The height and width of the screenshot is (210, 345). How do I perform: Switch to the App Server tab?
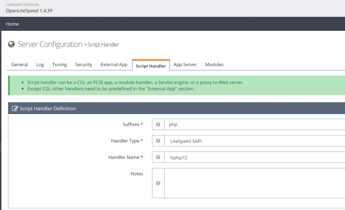click(x=185, y=65)
